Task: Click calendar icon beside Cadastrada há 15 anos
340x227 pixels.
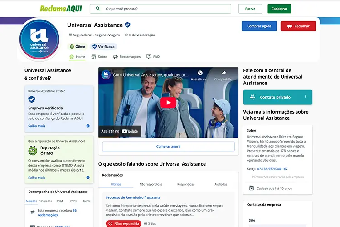Action: (252, 188)
